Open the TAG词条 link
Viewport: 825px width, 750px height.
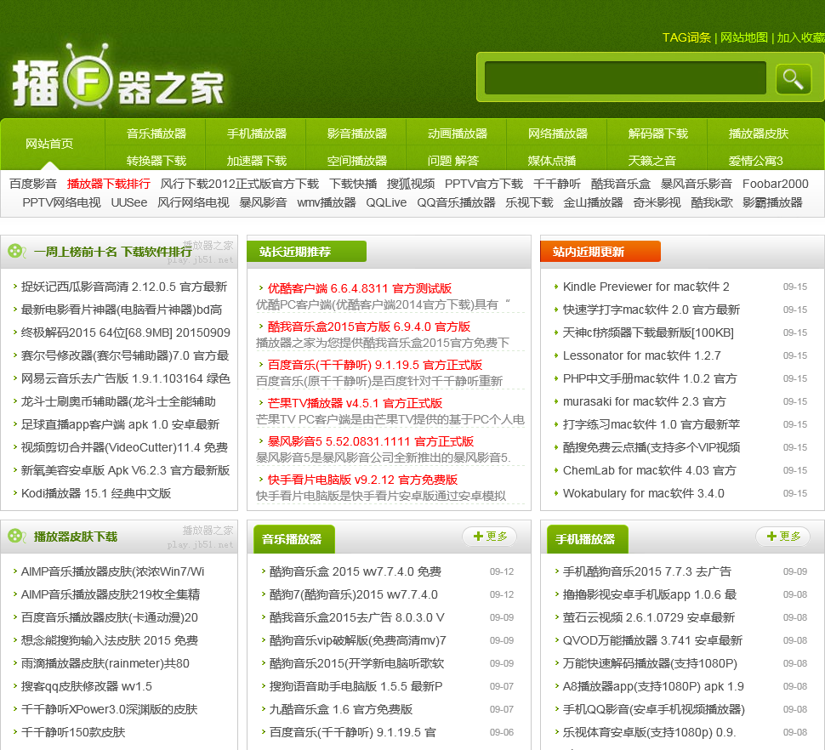click(x=686, y=37)
